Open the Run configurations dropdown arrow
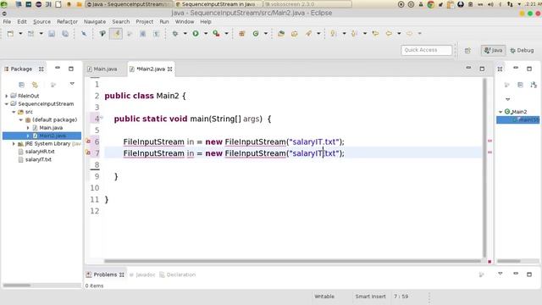The width and height of the screenshot is (542, 305). (x=206, y=34)
